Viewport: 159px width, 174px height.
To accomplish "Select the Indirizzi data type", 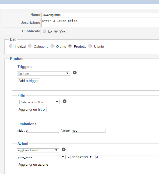I will click(11, 46).
